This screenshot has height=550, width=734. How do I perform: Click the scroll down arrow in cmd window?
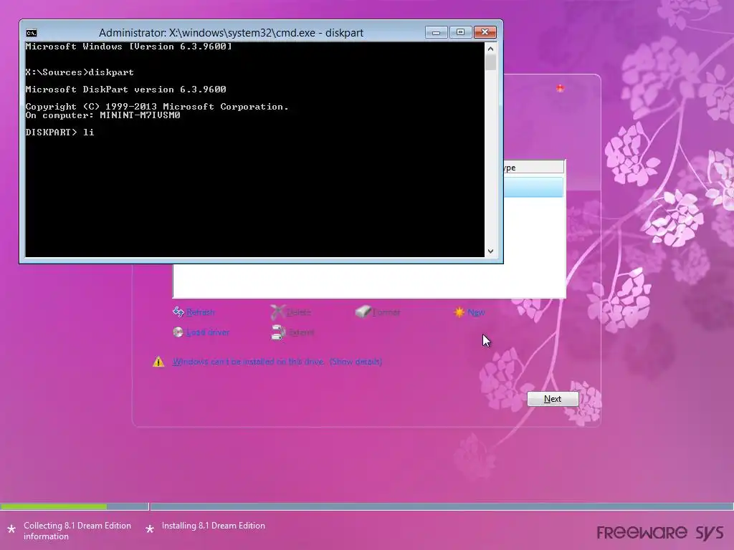pos(490,251)
